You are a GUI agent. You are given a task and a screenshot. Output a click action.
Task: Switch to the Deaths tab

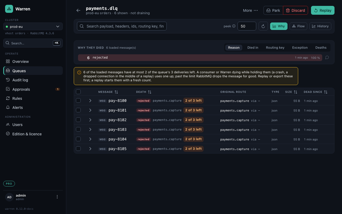(321, 48)
